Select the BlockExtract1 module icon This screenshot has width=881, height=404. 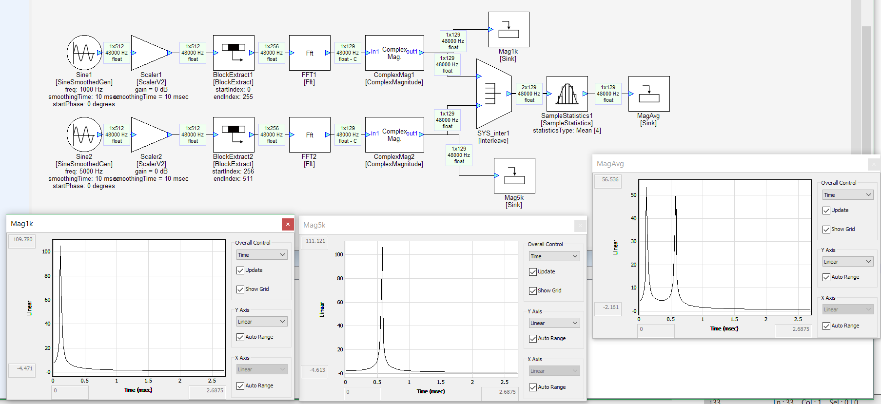pyautogui.click(x=234, y=53)
